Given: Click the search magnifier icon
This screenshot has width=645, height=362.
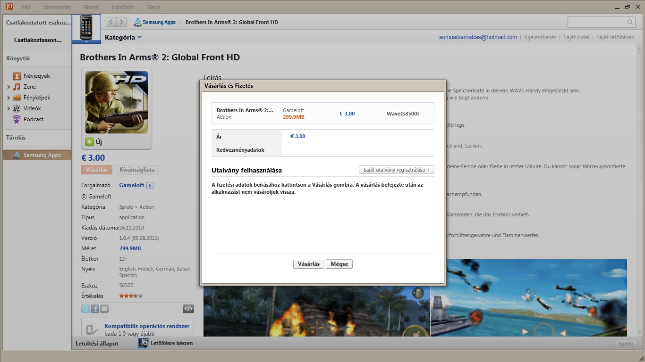Looking at the screenshot, I should pos(630,22).
